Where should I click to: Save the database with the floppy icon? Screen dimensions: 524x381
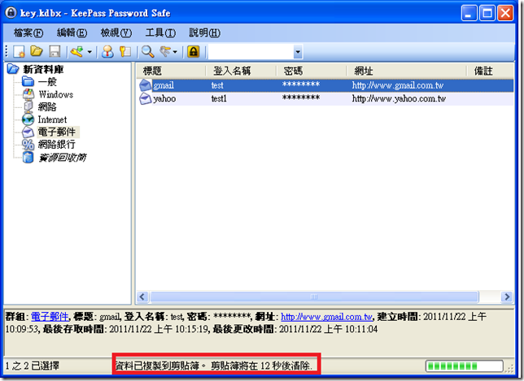pyautogui.click(x=55, y=52)
